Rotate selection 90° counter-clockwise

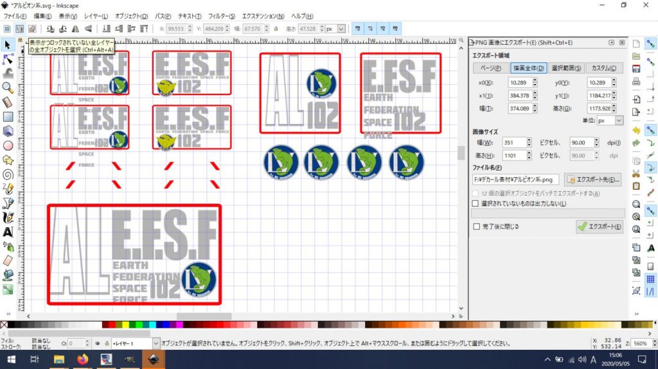pos(50,28)
